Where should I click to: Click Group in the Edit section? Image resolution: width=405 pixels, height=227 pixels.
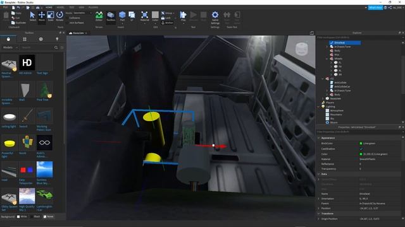point(168,13)
